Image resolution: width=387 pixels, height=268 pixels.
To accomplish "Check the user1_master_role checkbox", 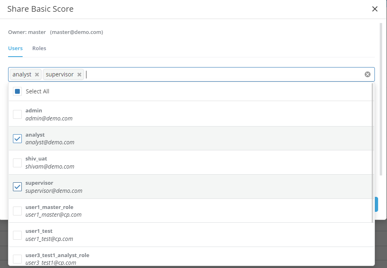I will point(17,211).
